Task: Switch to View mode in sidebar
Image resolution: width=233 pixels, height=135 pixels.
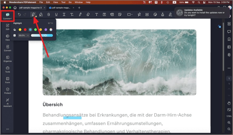Action: tap(8, 37)
